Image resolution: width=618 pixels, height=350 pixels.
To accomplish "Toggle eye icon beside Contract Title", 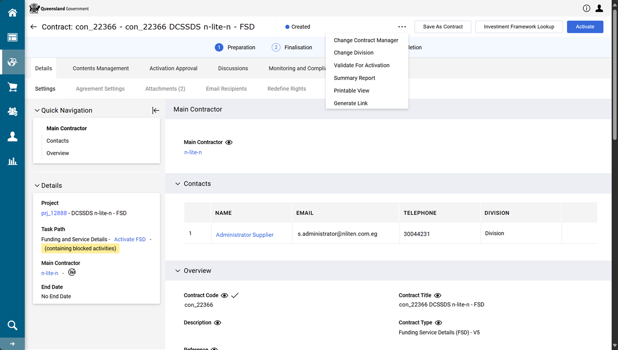I will (x=437, y=295).
